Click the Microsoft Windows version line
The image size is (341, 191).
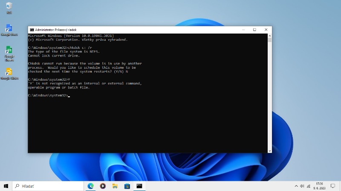(x=71, y=36)
